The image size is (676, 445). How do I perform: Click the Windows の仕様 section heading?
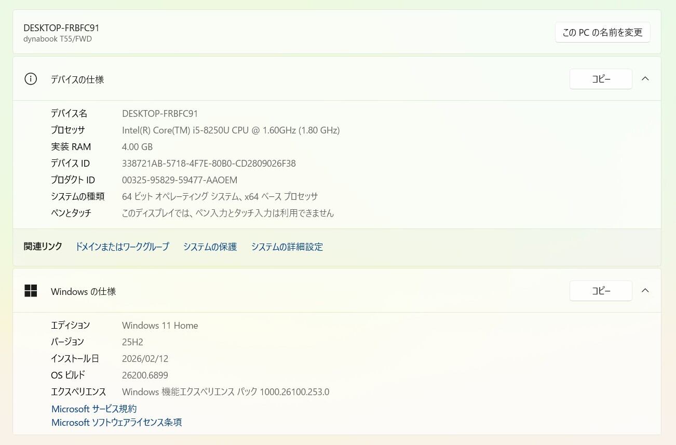point(83,291)
